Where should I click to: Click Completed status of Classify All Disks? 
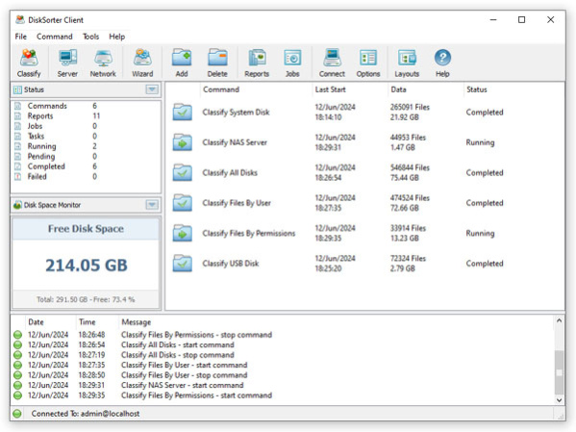click(485, 172)
